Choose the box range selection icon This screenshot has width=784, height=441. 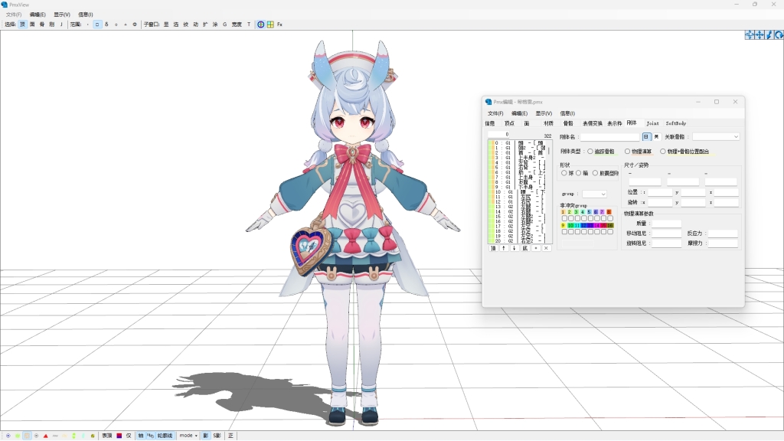(97, 24)
